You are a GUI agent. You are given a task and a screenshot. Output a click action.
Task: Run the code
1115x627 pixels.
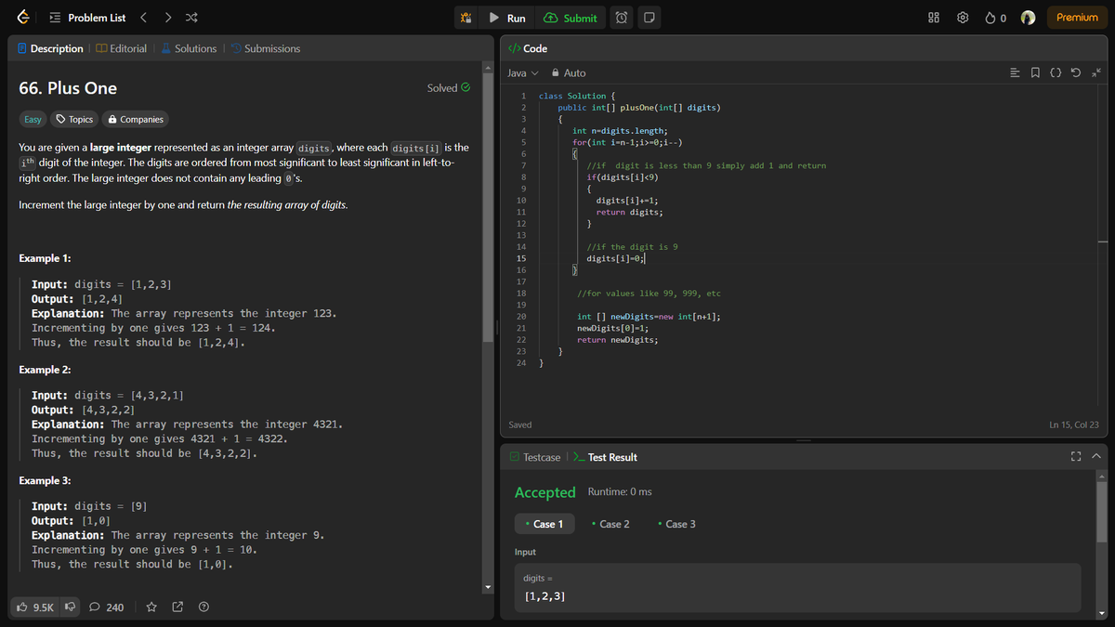coord(508,18)
